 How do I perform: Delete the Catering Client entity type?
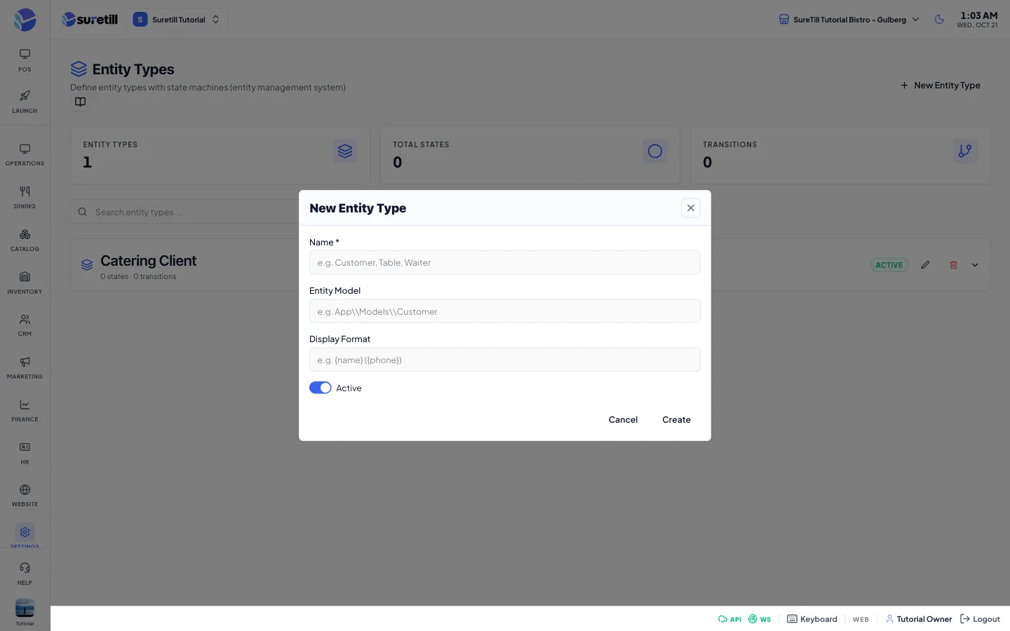pos(953,265)
